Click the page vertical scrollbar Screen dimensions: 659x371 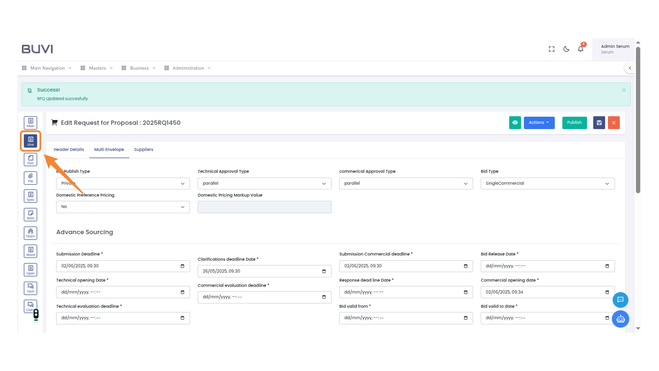(x=638, y=120)
